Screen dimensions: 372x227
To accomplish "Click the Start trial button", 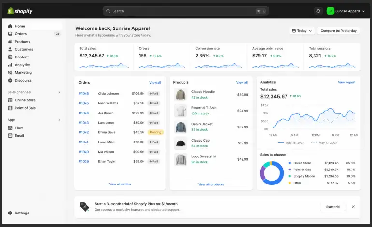I will [x=333, y=207].
